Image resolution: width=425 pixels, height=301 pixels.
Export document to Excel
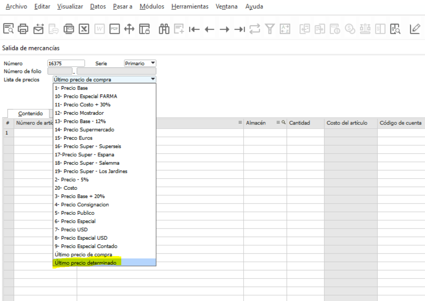(x=83, y=29)
